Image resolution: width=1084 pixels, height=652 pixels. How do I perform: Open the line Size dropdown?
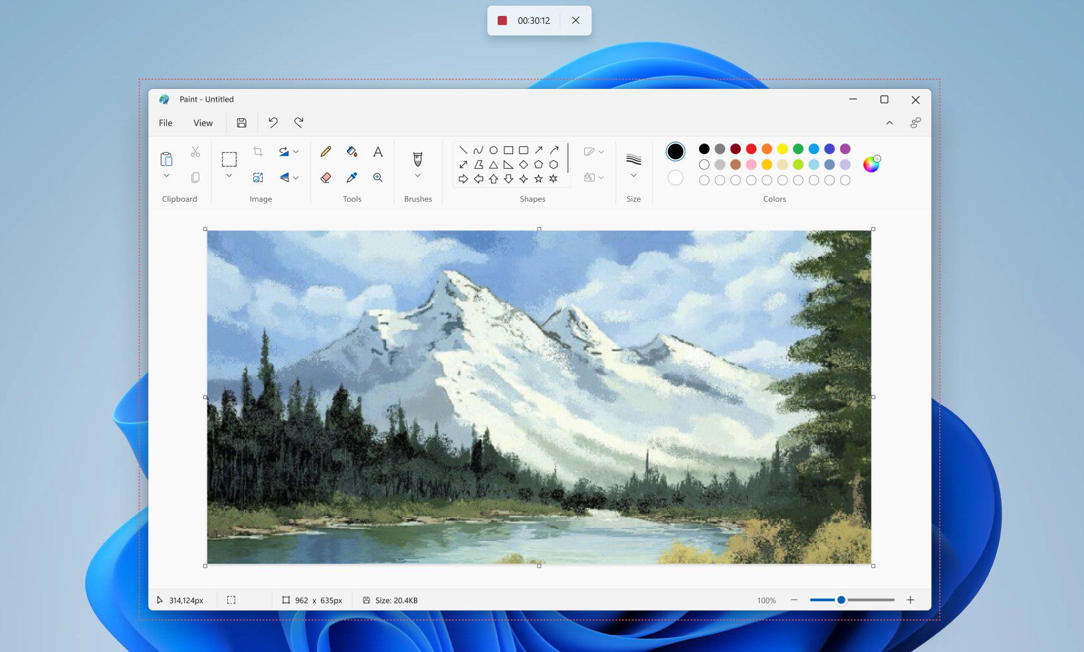click(633, 175)
